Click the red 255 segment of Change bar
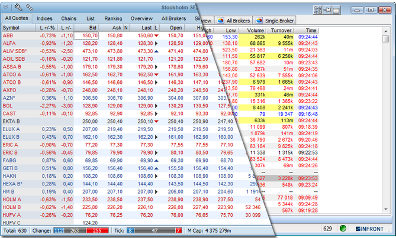 [97, 230]
